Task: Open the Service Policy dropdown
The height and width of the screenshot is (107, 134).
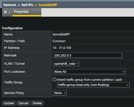Action: (x=60, y=93)
